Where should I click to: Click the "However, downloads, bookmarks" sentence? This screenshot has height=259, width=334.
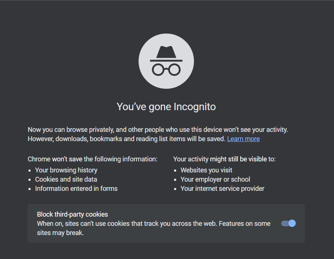pos(126,139)
